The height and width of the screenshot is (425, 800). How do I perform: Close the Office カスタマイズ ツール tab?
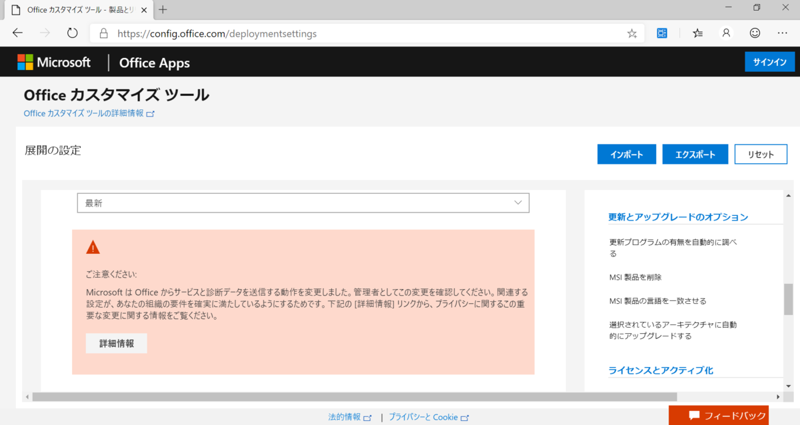pos(145,10)
